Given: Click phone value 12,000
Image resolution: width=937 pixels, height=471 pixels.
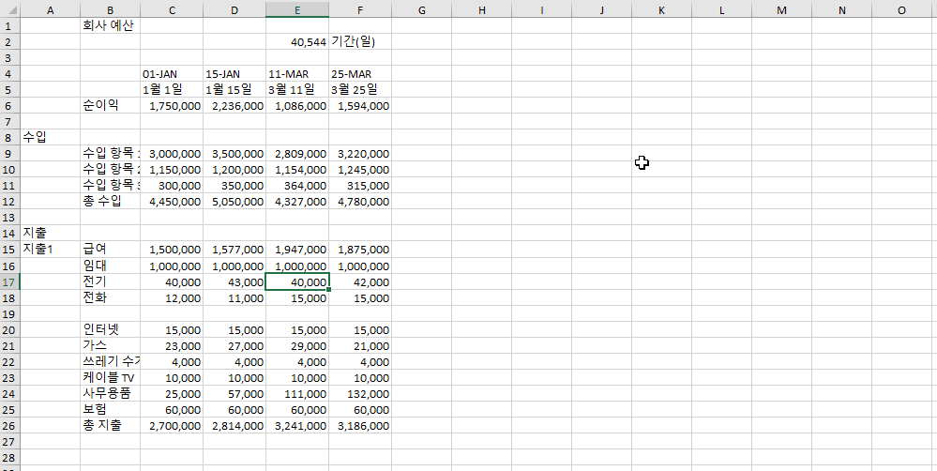Looking at the screenshot, I should (x=172, y=297).
